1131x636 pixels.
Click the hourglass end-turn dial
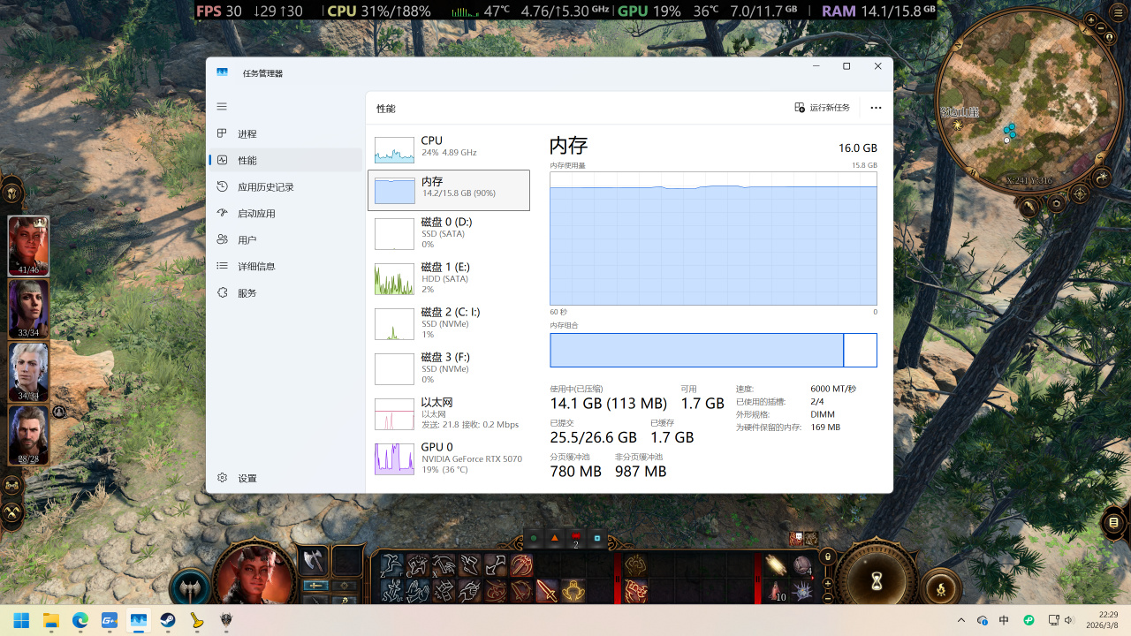(877, 579)
